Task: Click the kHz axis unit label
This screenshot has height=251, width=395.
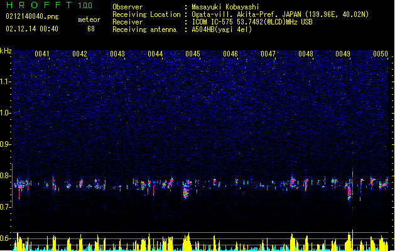Action: tap(6, 51)
